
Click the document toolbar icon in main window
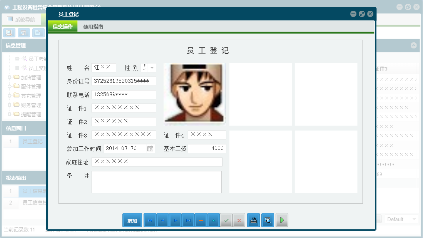[x=38, y=33]
